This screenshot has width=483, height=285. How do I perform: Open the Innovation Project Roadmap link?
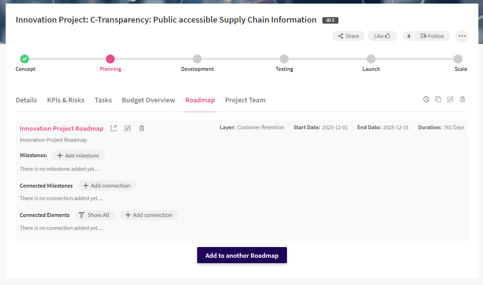click(x=62, y=129)
